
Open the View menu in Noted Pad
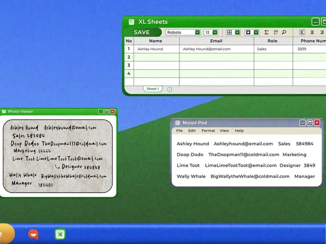[x=224, y=131]
